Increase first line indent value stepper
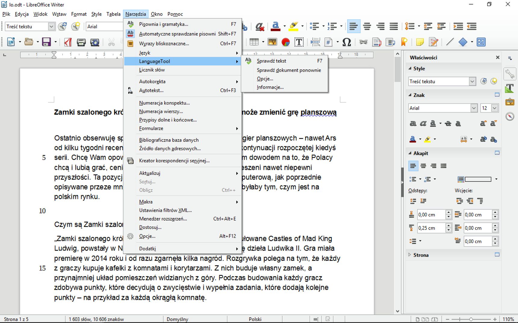Image resolution: width=518 pixels, height=323 pixels. 495,239
